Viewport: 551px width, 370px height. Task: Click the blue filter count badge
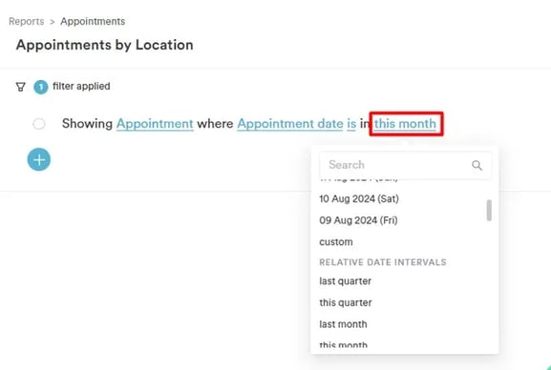point(41,87)
